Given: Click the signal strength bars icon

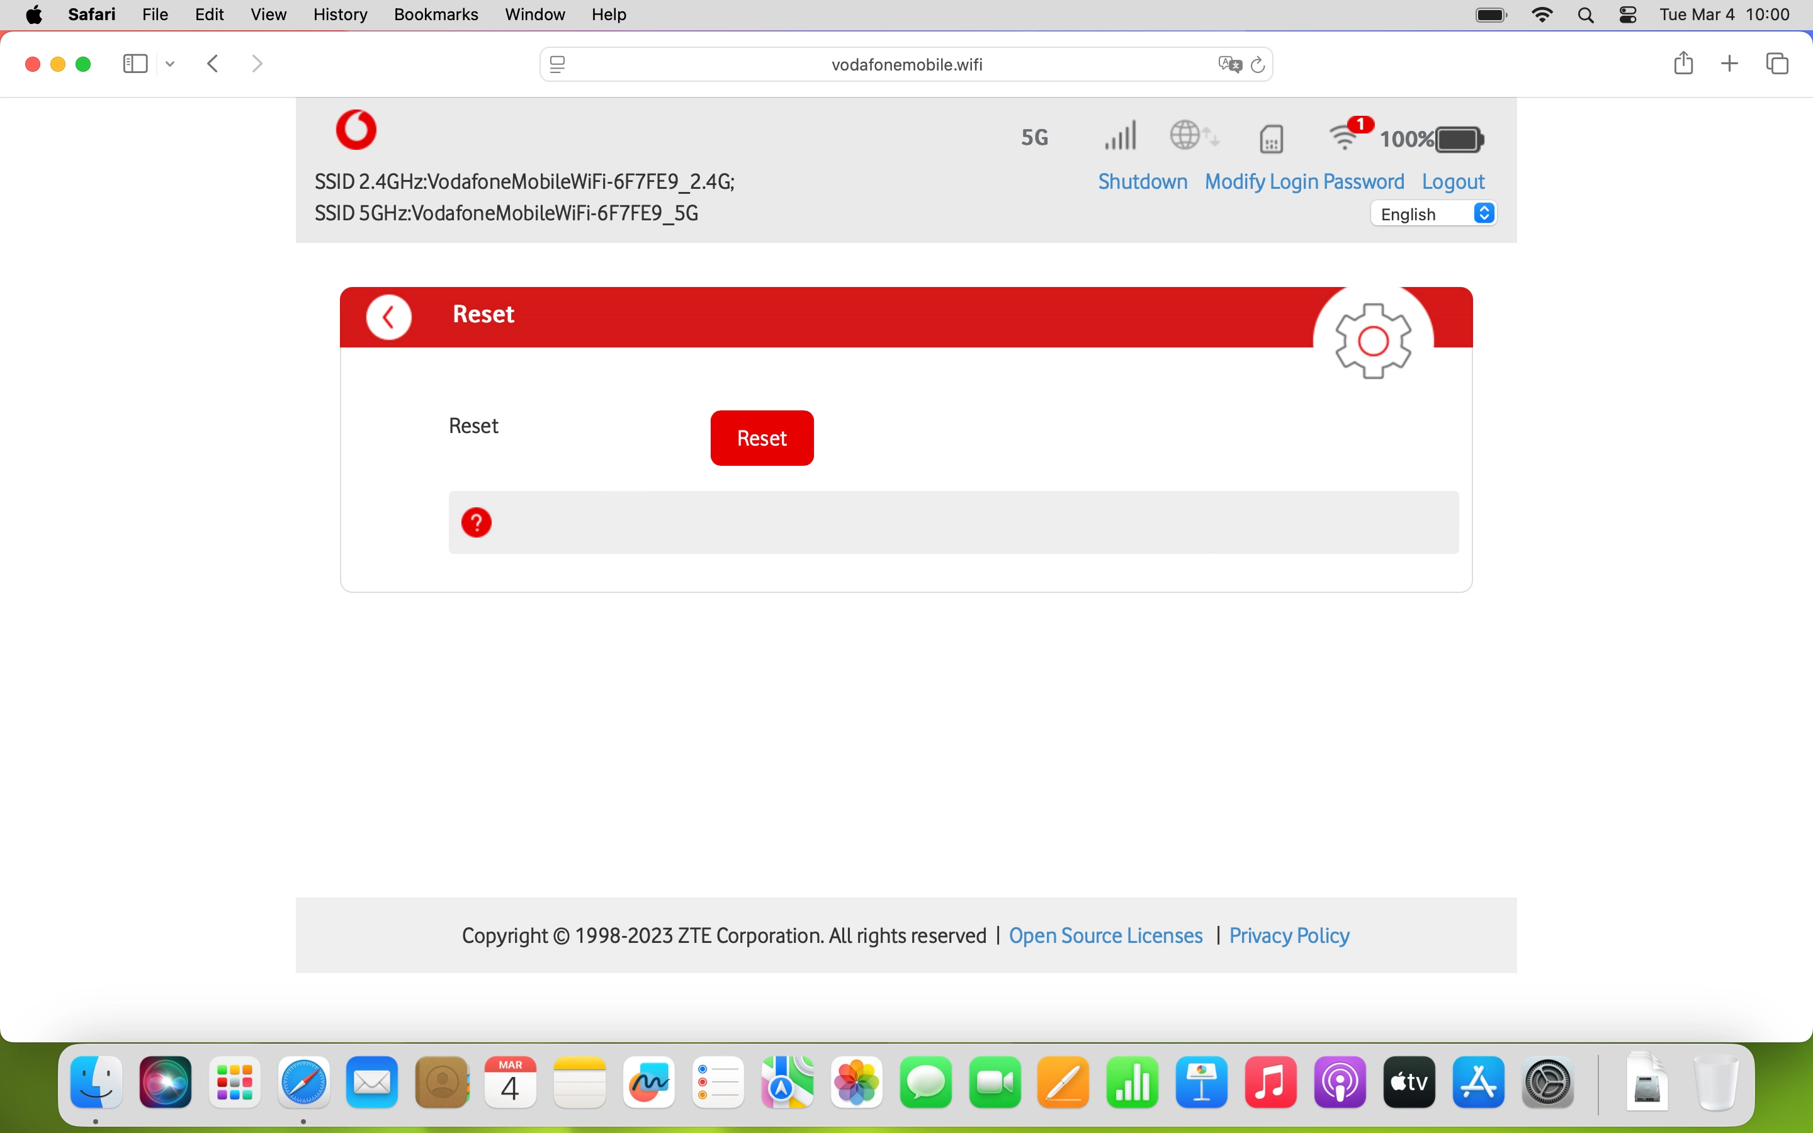Looking at the screenshot, I should coord(1120,137).
